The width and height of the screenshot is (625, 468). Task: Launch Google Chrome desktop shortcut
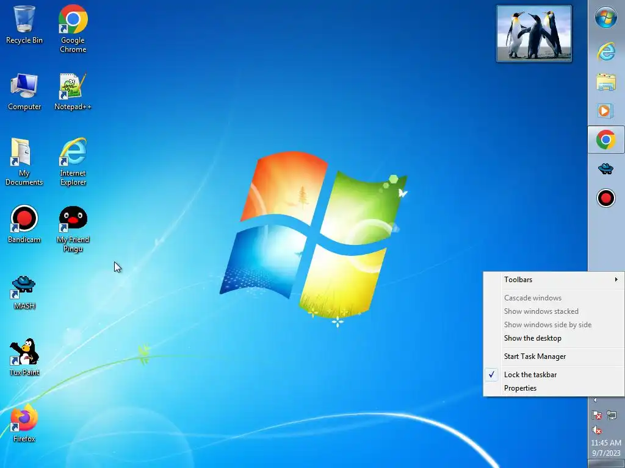(x=73, y=29)
